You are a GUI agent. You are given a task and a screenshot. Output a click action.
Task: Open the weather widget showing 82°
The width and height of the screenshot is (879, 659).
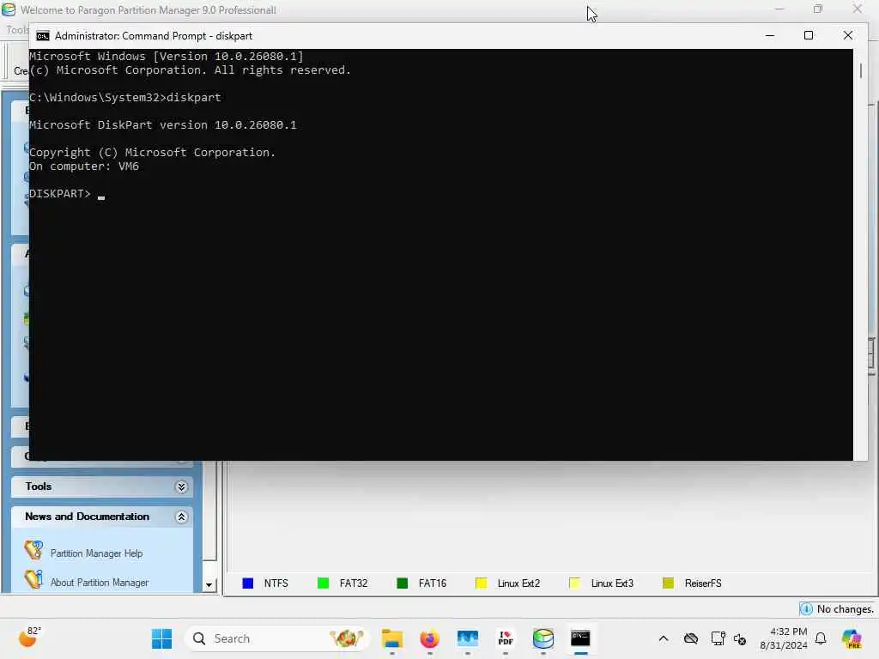click(30, 638)
